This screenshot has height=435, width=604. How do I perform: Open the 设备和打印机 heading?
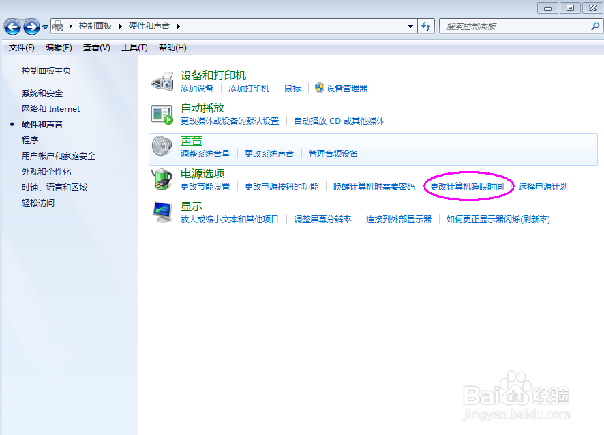(x=213, y=76)
